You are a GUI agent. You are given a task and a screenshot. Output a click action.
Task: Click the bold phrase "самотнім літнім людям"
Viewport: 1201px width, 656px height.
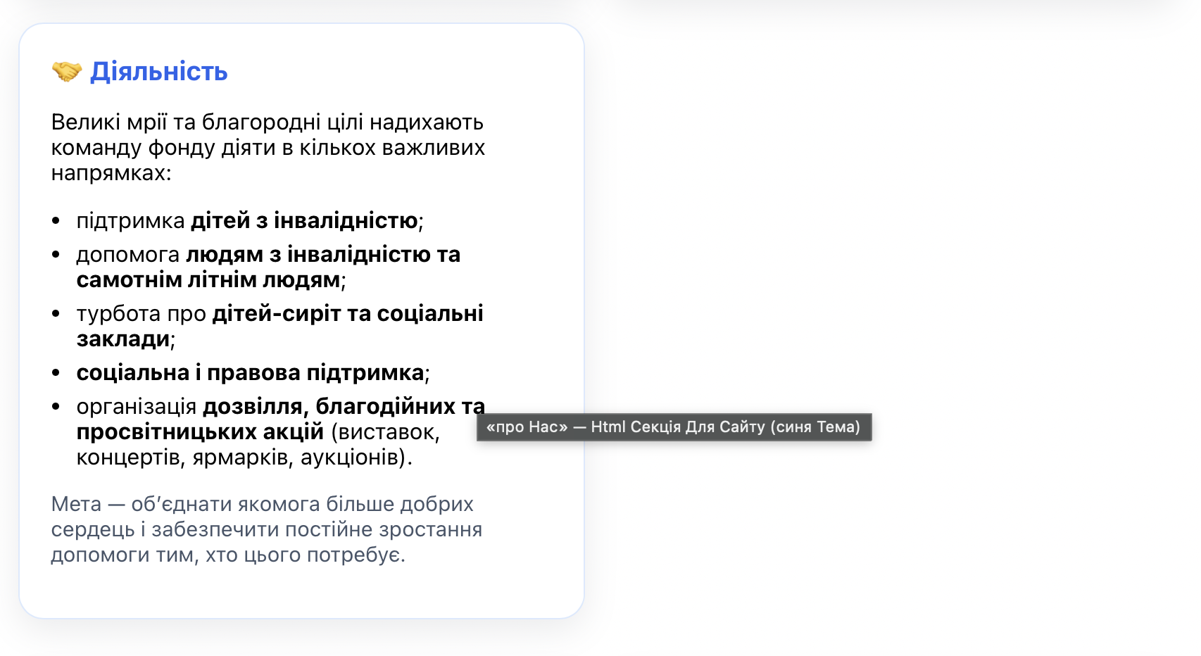click(208, 280)
